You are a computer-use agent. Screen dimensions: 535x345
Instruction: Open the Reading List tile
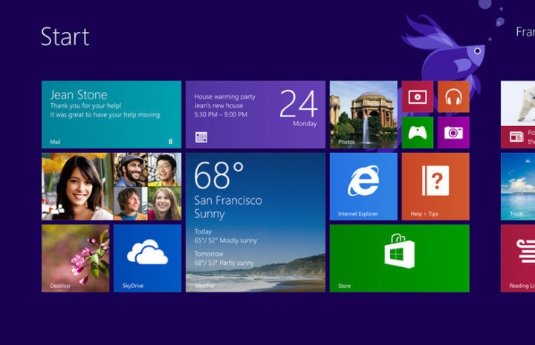click(x=519, y=257)
